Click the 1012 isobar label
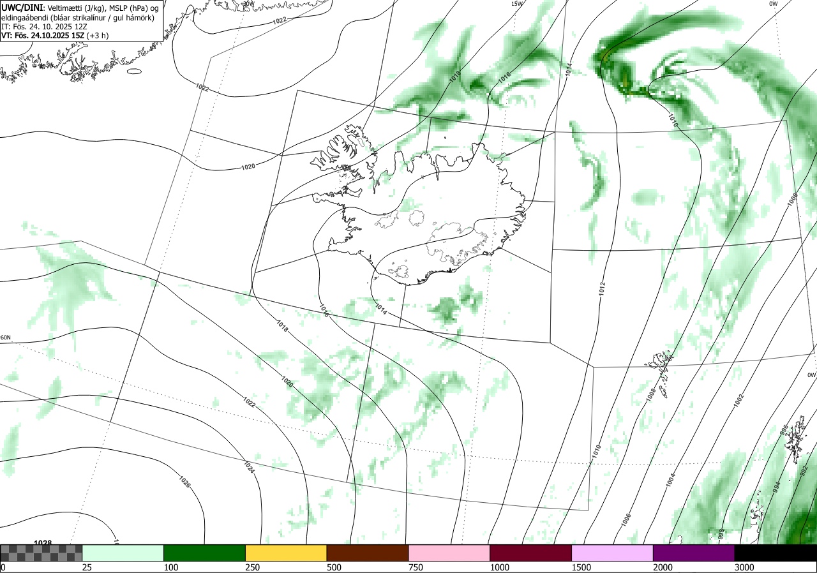817x573 pixels. [602, 288]
